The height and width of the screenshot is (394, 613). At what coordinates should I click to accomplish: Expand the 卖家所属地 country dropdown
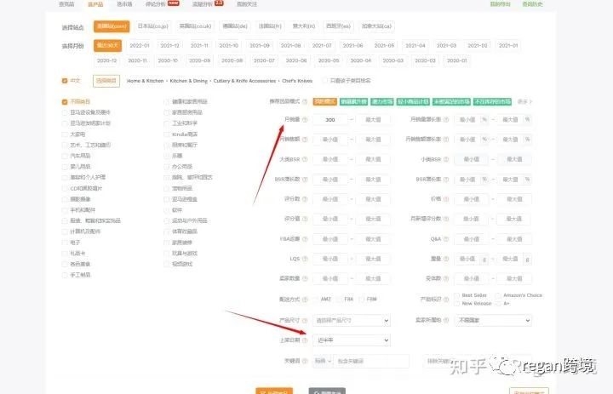click(492, 320)
